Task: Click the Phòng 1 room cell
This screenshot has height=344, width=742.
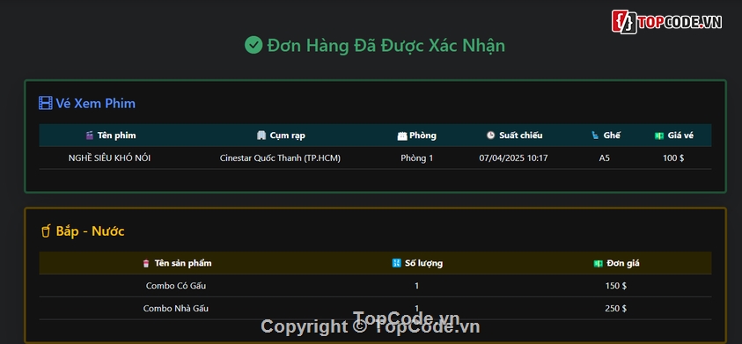Action: point(417,158)
